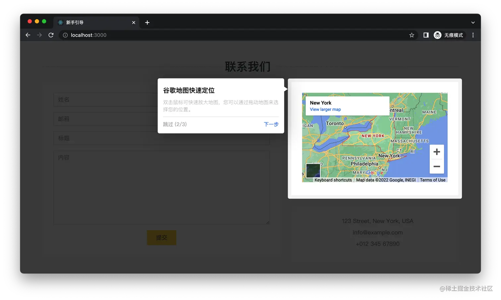The width and height of the screenshot is (501, 300).
Task: Skip the tour via 跳过 (2/3)
Action: 175,124
